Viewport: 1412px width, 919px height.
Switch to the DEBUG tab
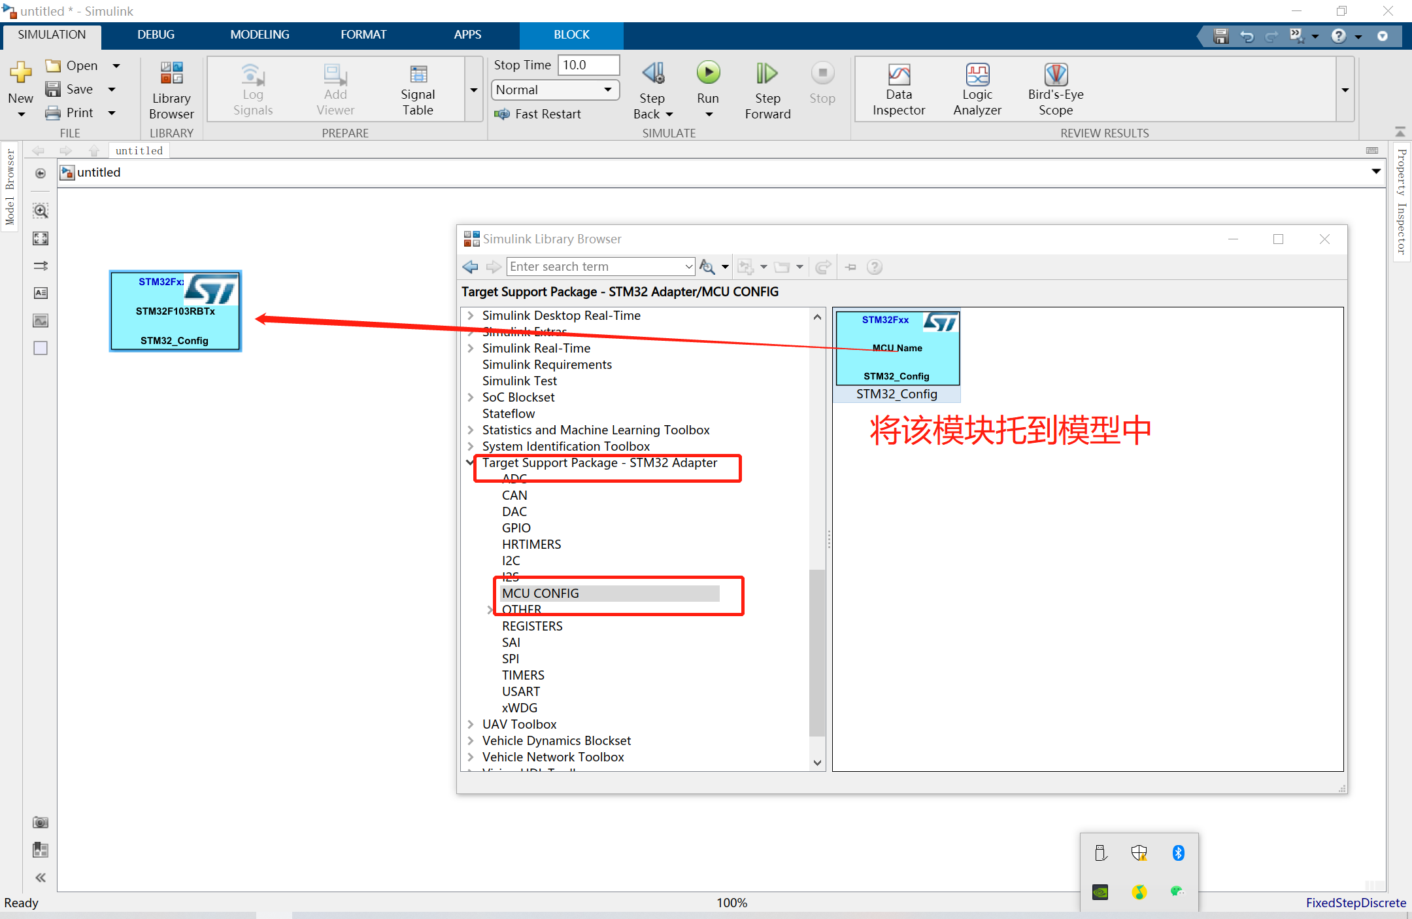click(x=156, y=35)
